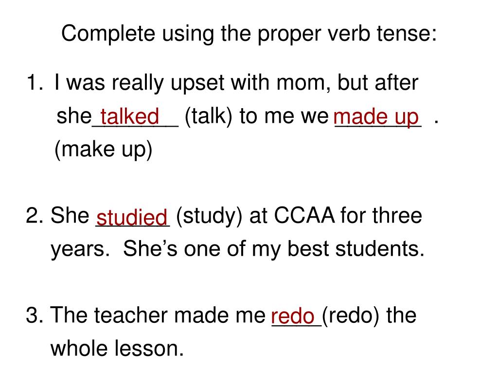Image resolution: width=498 pixels, height=374 pixels.
Task: Click the list number '2.'
Action: tap(35, 215)
